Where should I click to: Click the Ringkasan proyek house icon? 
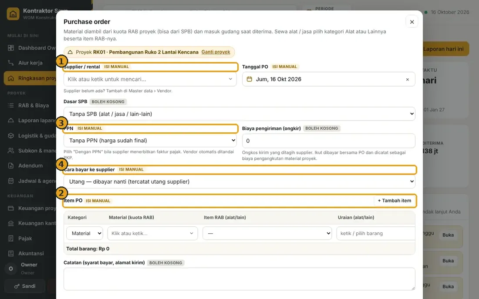click(11, 78)
